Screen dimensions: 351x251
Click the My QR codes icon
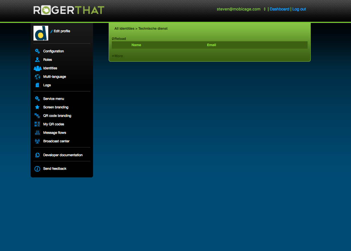pos(37,124)
